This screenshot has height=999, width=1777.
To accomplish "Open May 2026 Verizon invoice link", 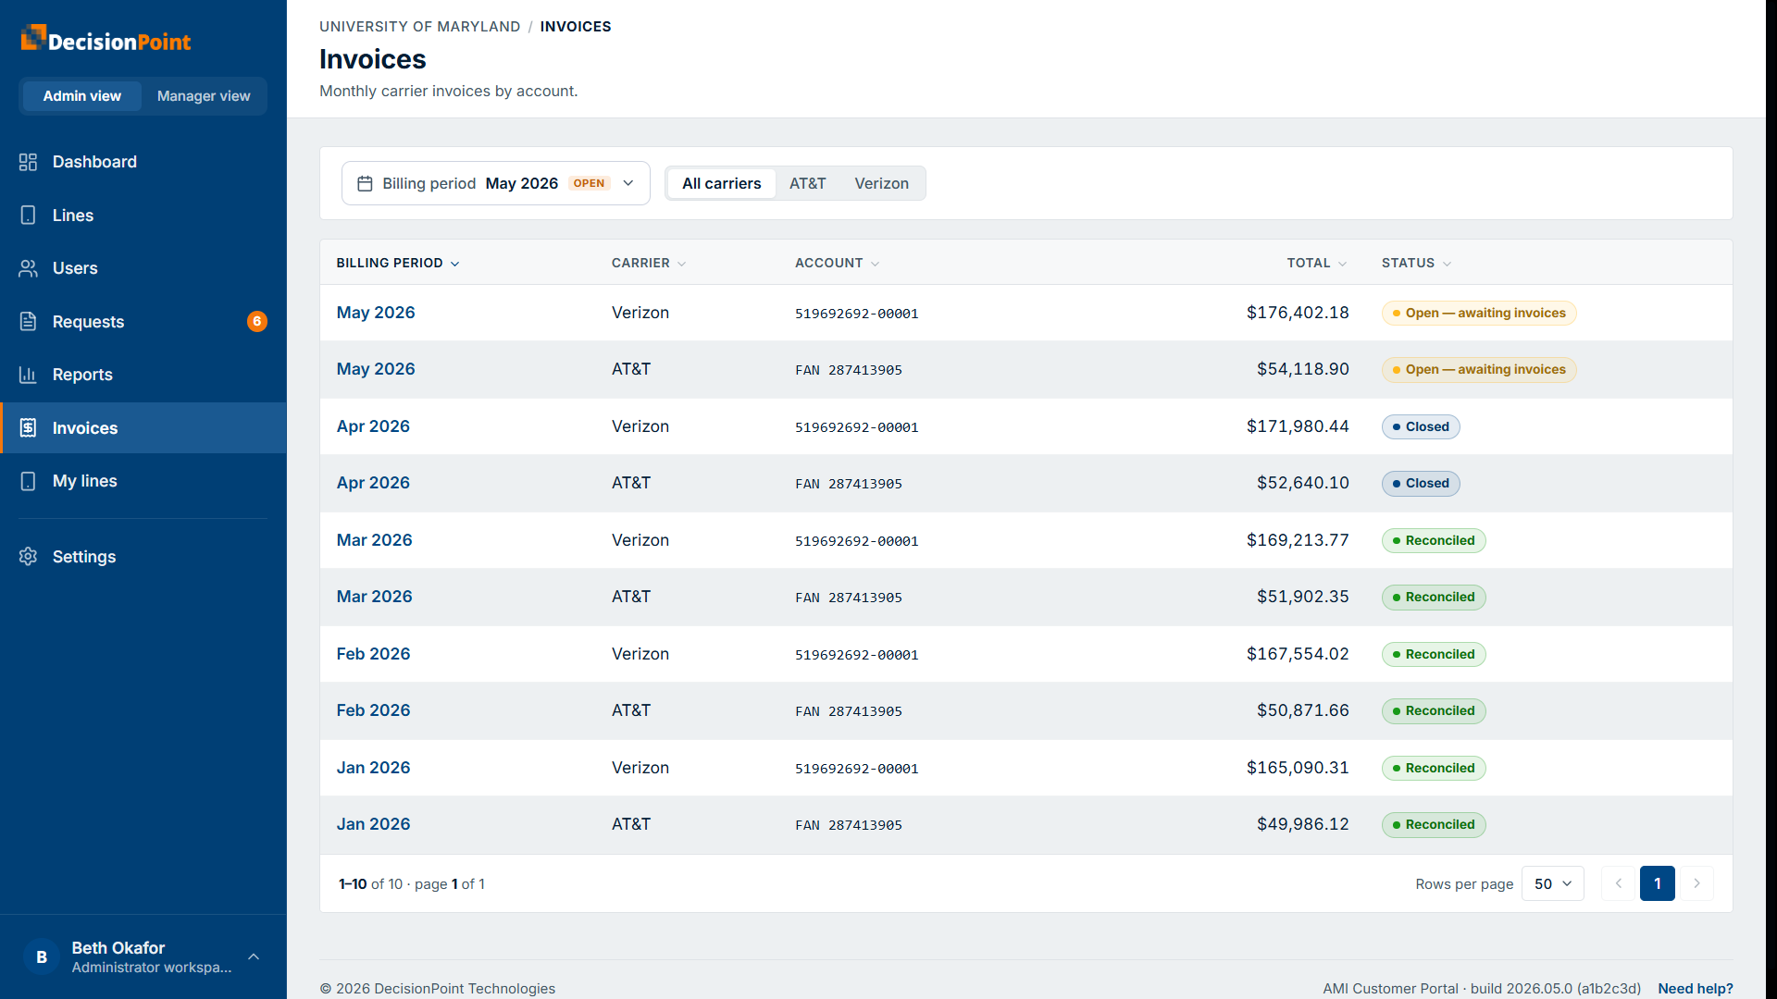I will tap(375, 313).
